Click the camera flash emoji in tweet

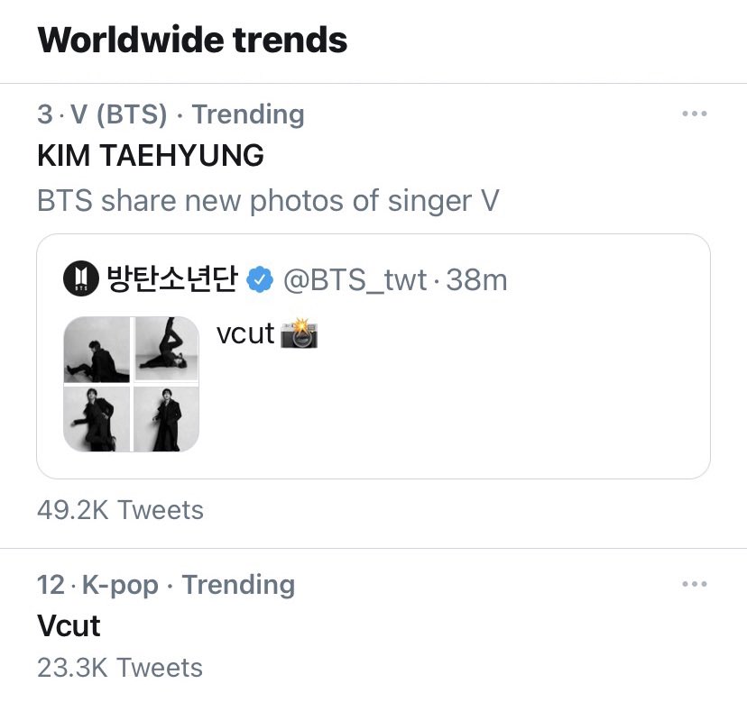(300, 334)
